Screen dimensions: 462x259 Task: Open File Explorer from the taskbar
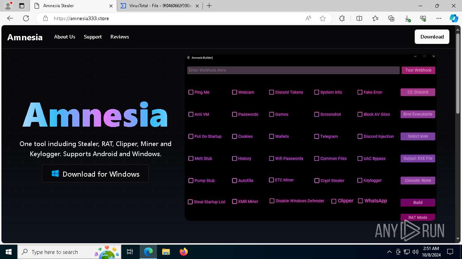tap(166, 252)
